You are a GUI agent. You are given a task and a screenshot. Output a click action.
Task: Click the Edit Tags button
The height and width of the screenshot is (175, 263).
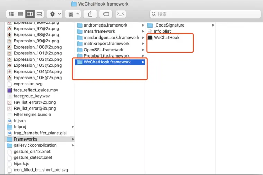tap(106, 14)
